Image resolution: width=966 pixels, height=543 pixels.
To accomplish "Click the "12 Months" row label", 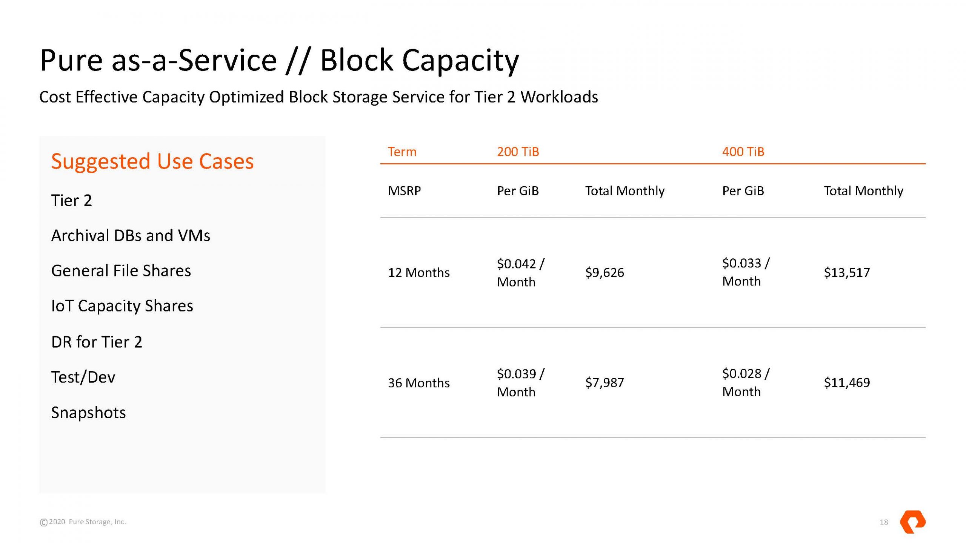I will [418, 272].
